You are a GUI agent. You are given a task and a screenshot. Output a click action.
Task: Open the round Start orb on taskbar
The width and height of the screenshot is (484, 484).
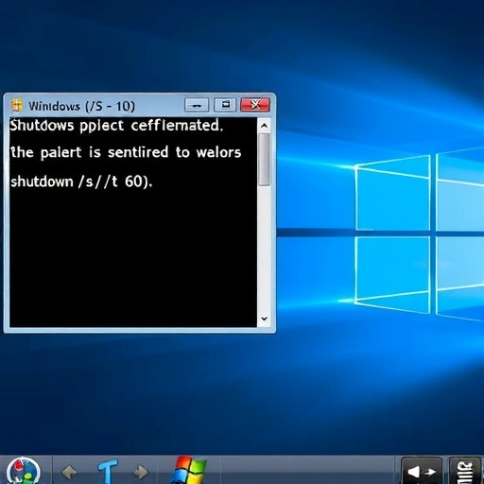point(24,471)
